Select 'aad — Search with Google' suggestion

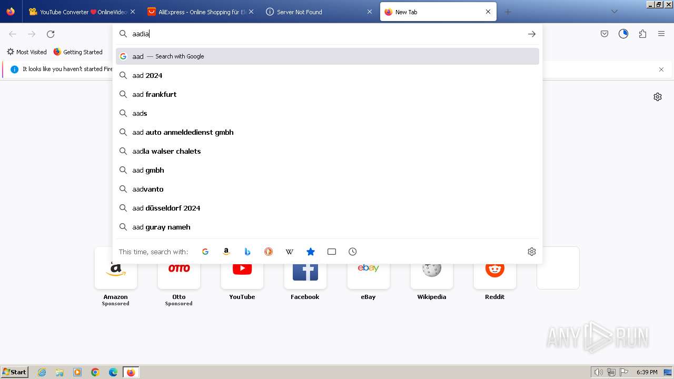click(328, 56)
